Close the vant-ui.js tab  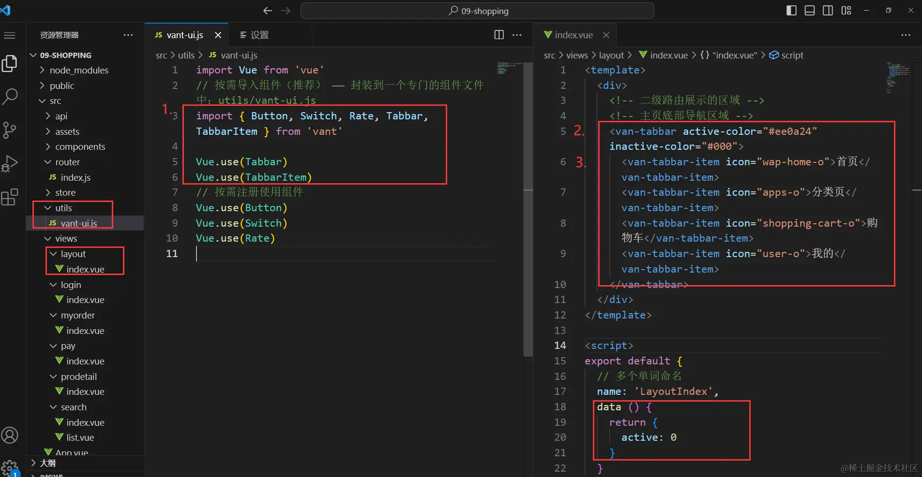coord(218,35)
